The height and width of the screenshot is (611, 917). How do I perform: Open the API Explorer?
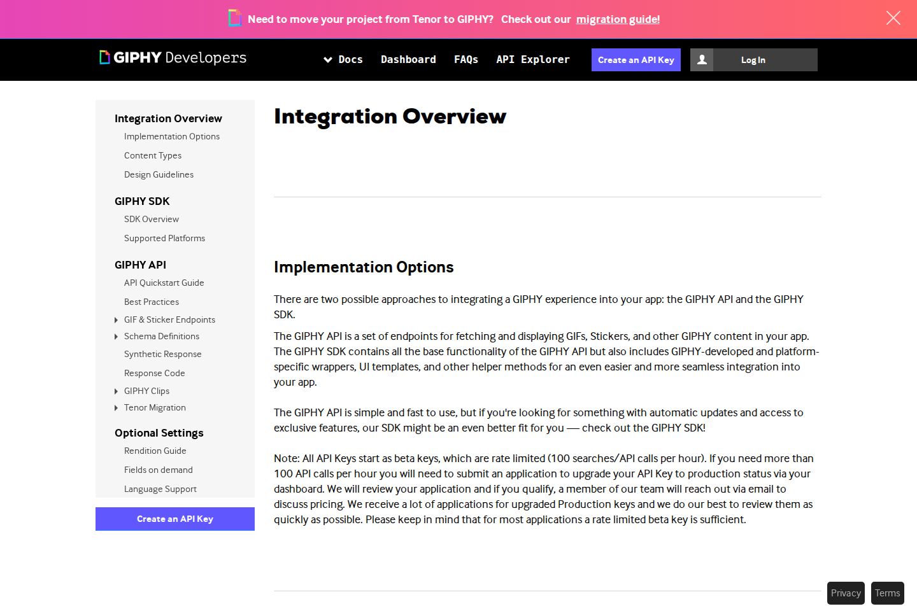tap(533, 59)
